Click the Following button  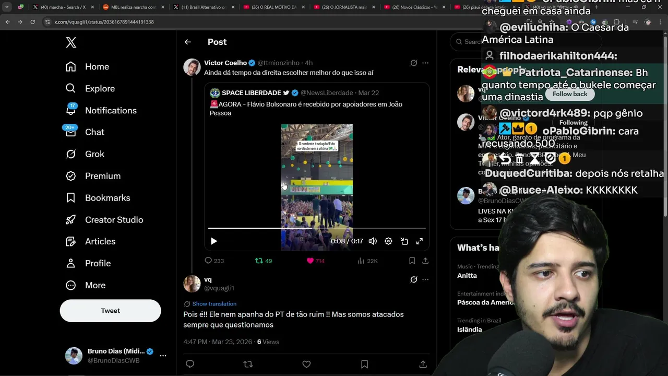[573, 123]
